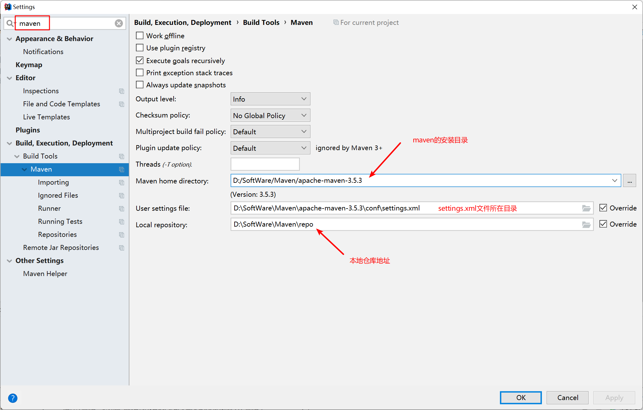
Task: Expand the Maven home directory dropdown arrow
Action: tap(614, 181)
